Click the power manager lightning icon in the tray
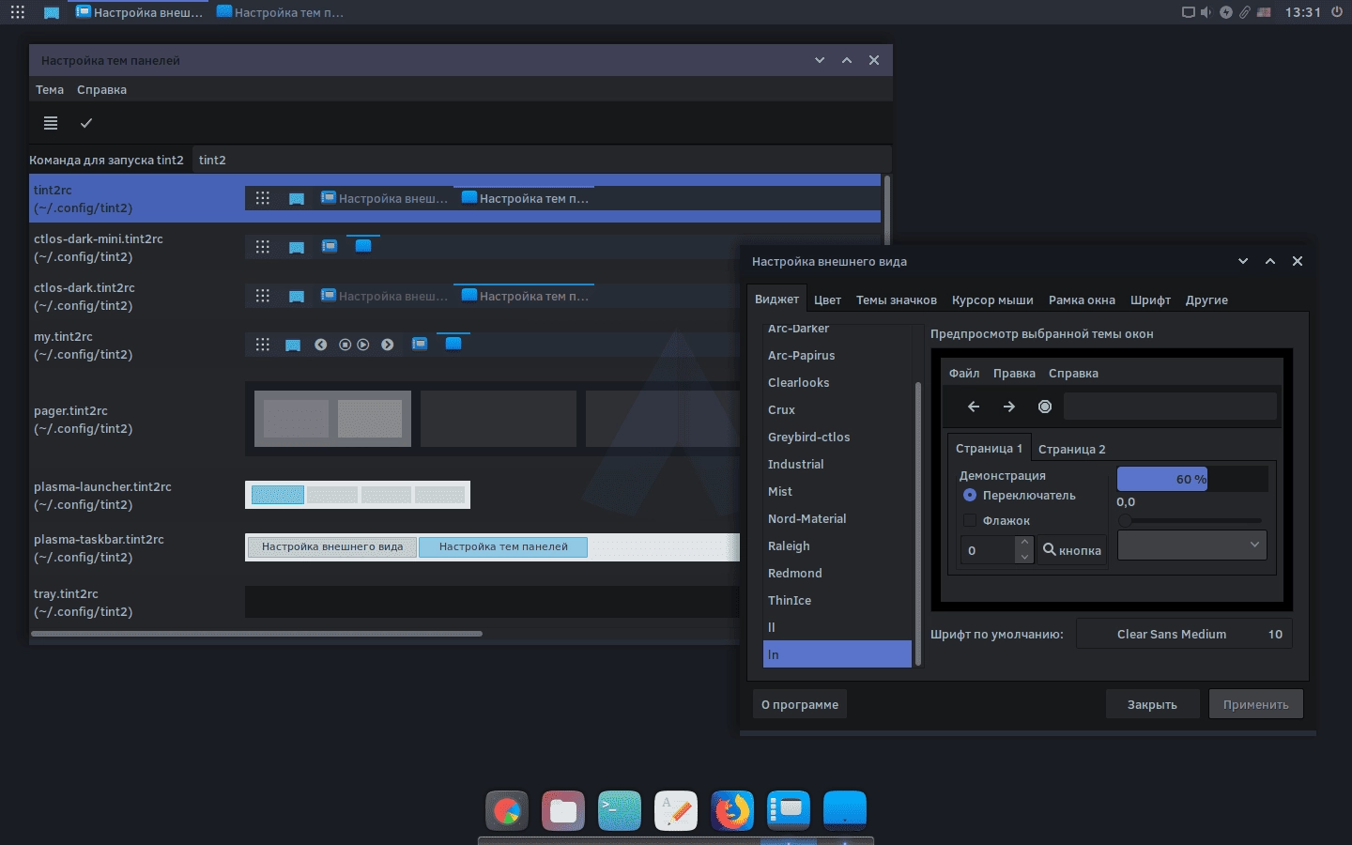 (x=1225, y=12)
